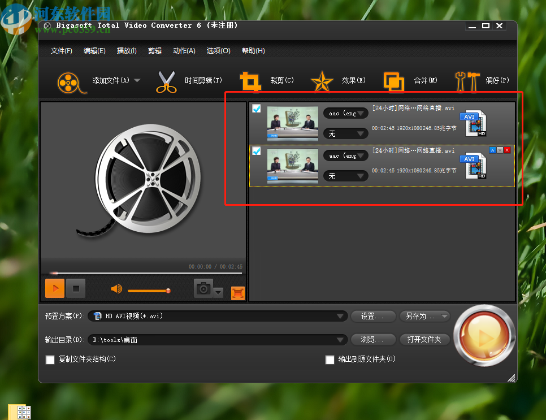Click the Add File film reel icon
This screenshot has height=420, width=546.
pyautogui.click(x=71, y=83)
